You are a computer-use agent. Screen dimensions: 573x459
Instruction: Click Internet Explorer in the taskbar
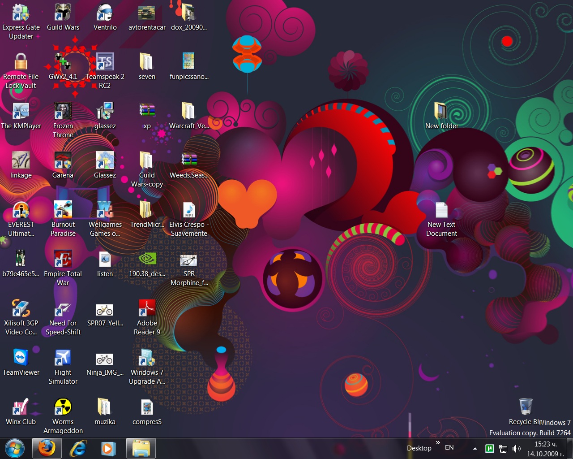click(77, 448)
